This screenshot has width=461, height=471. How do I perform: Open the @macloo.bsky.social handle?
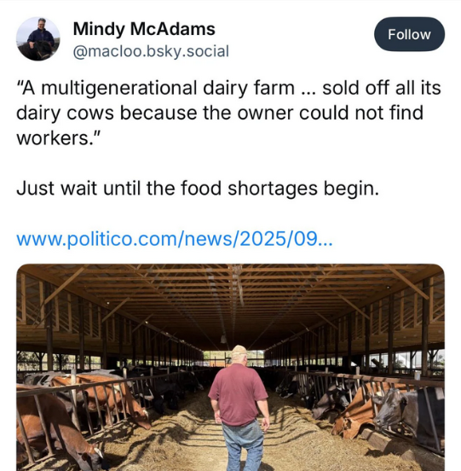151,51
